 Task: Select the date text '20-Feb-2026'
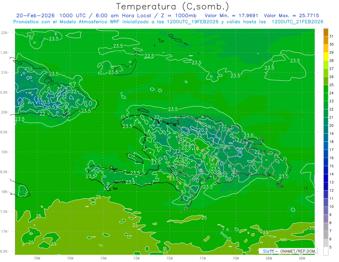click(x=35, y=16)
